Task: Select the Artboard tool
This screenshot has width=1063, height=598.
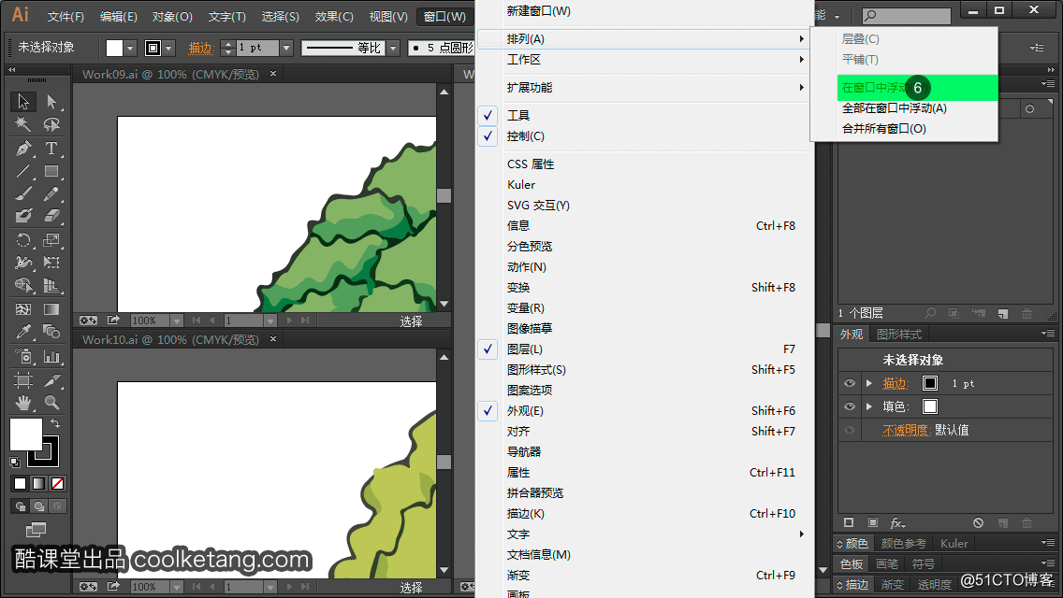Action: (23, 380)
